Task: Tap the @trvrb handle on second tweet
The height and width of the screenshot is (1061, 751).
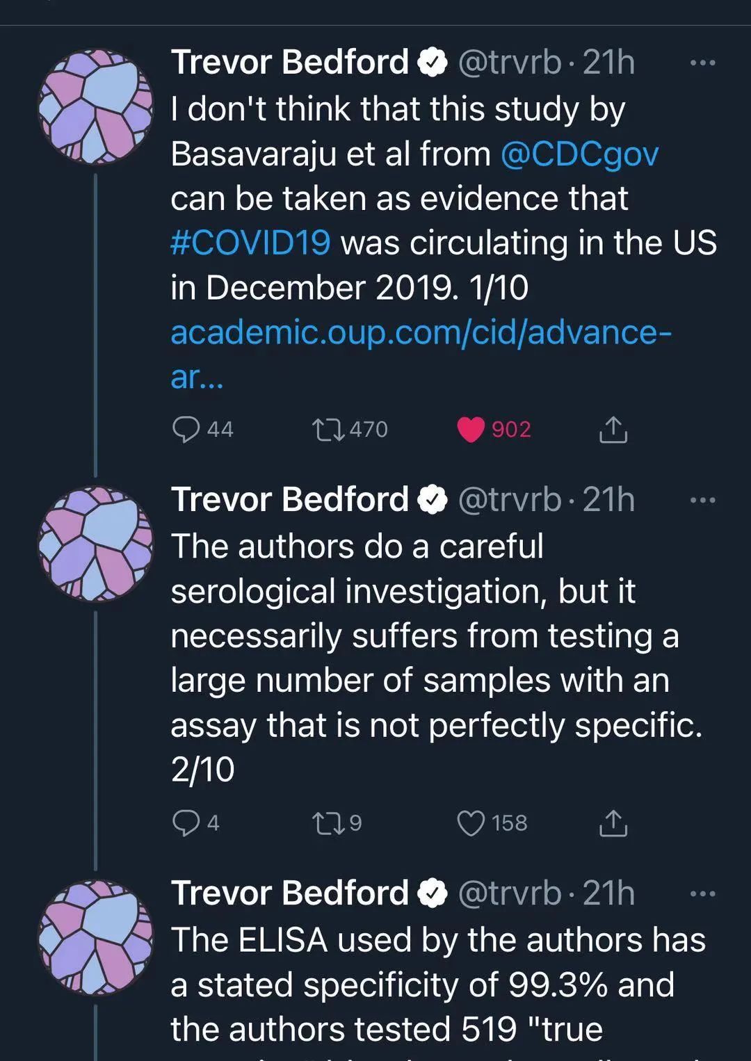Action: tap(509, 500)
